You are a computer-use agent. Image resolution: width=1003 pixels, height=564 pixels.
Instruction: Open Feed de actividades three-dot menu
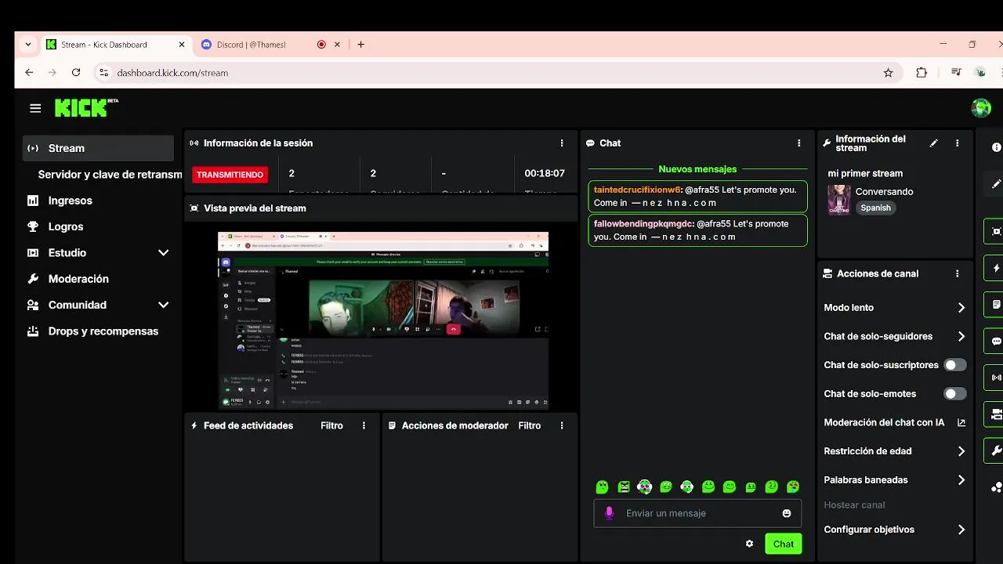coord(364,425)
